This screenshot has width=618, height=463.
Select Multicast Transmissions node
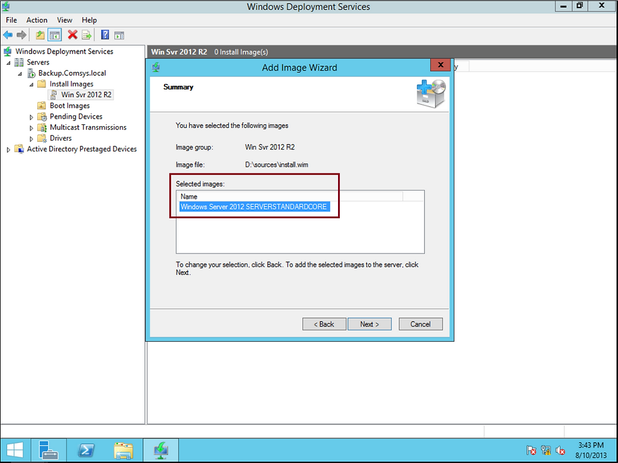coord(88,127)
